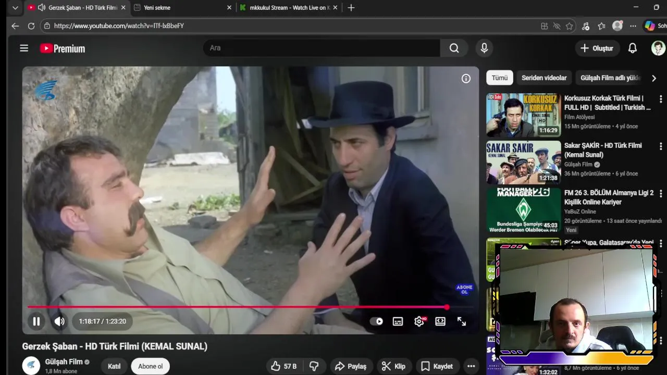Reload the page
667x375 pixels.
pos(31,26)
